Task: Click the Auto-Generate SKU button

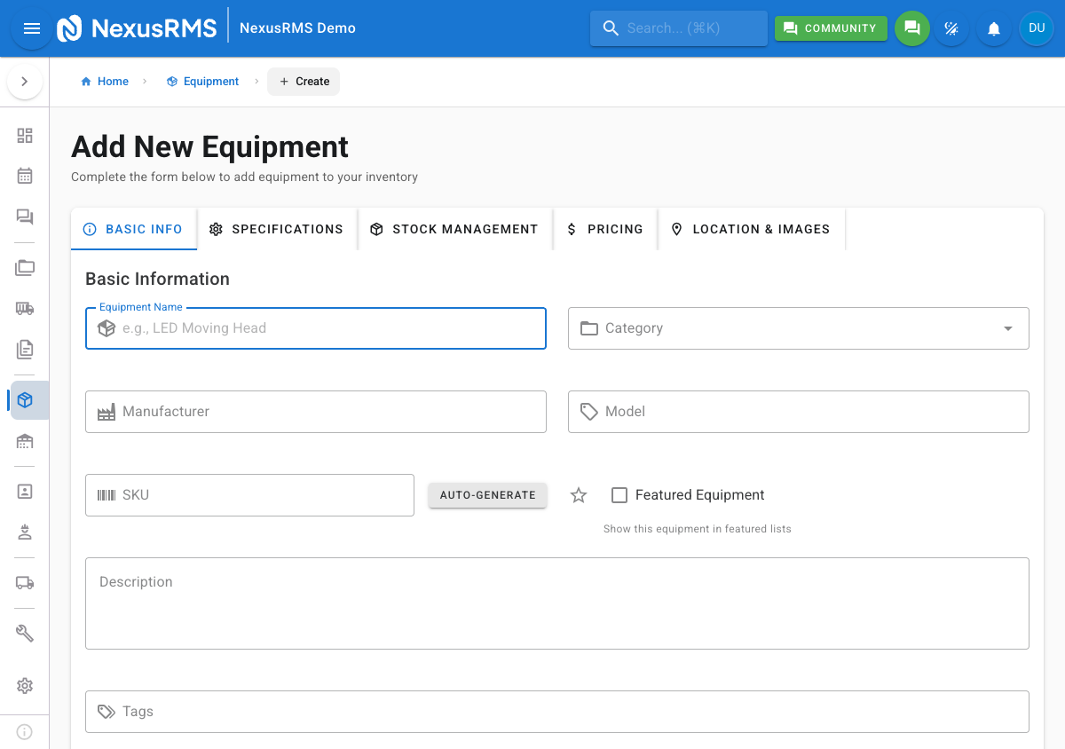Action: [x=487, y=495]
